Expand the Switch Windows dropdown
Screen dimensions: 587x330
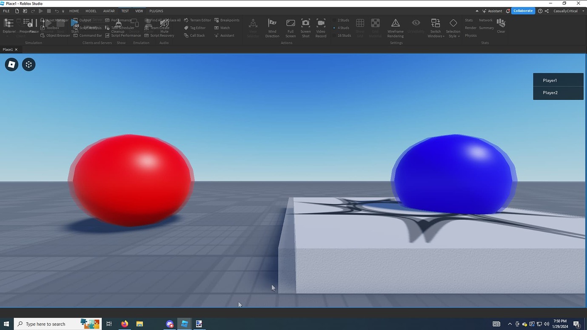tap(436, 28)
